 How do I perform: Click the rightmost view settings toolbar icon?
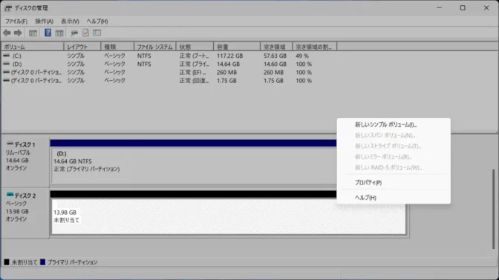97,33
